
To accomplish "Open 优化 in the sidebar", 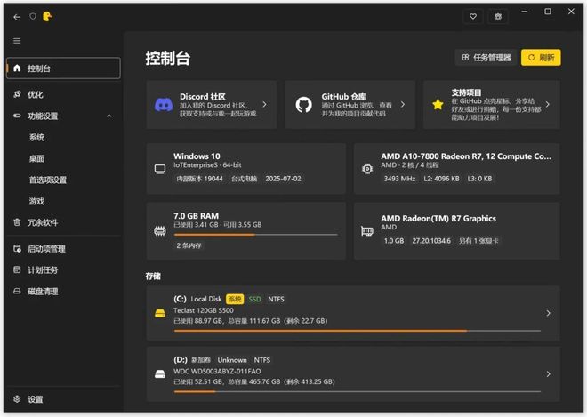I will [x=64, y=94].
